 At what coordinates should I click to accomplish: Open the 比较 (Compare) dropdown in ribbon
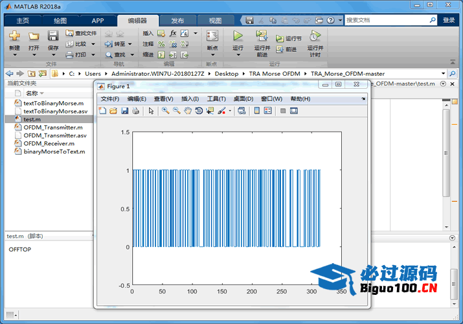(x=93, y=44)
